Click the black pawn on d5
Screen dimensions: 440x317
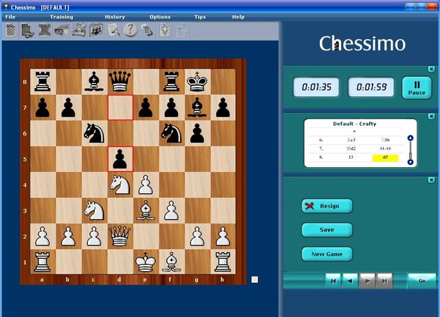[x=120, y=159]
